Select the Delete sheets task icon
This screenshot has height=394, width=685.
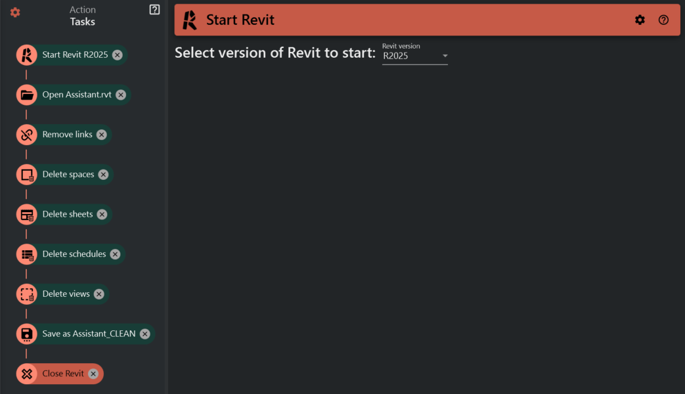point(26,214)
